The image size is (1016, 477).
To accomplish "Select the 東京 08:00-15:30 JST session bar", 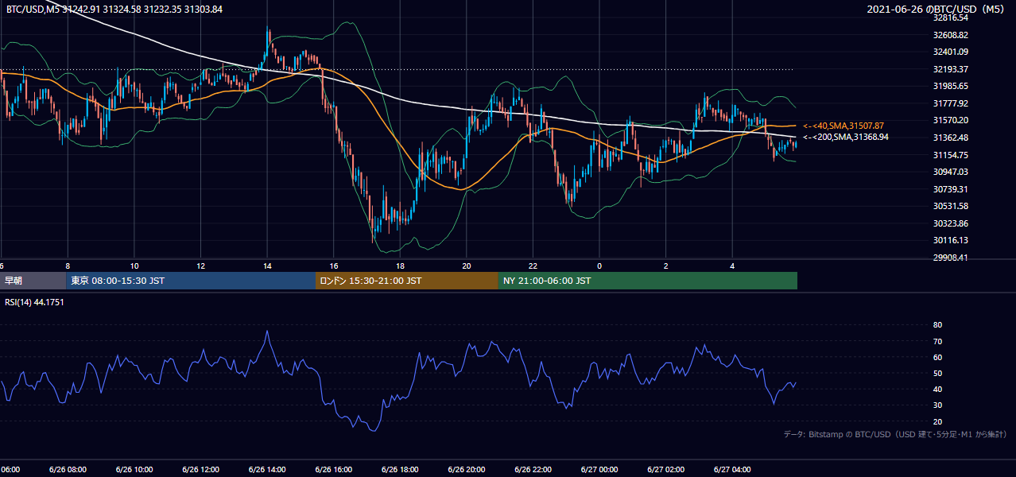I will (x=191, y=281).
